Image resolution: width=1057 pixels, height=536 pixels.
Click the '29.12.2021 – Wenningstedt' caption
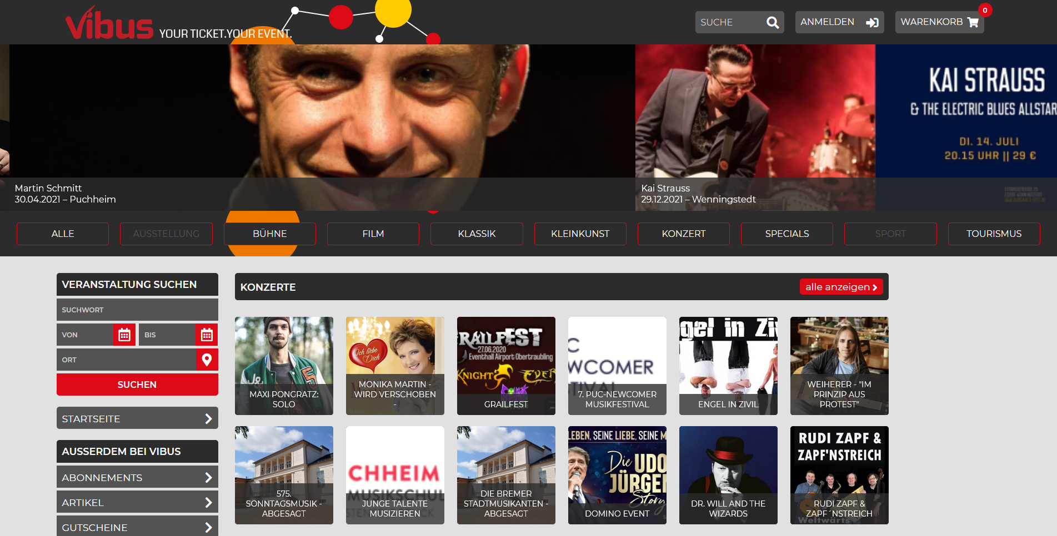click(698, 199)
